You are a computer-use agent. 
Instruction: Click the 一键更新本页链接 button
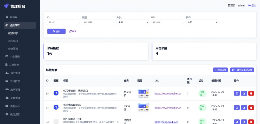[242, 70]
